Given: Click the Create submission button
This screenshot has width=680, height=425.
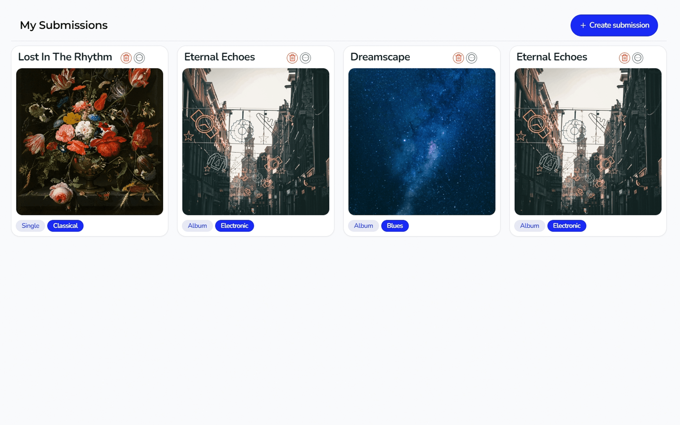Looking at the screenshot, I should (x=614, y=25).
